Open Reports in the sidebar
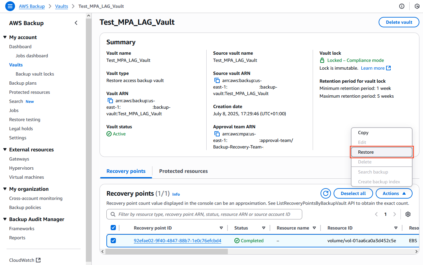 coord(17,238)
